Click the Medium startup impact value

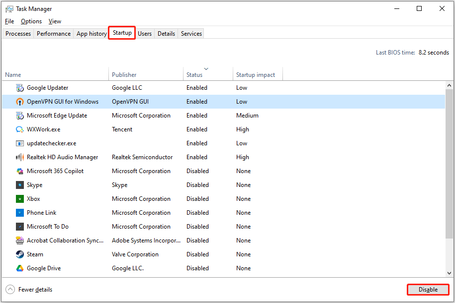(247, 116)
